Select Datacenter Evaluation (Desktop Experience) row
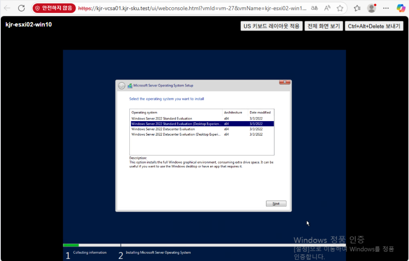Screen dimensions: 409x261 click(202, 134)
